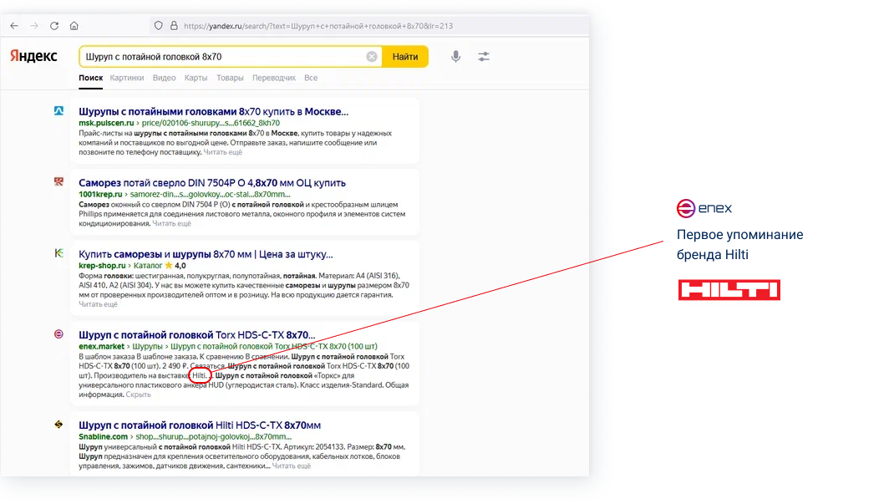Open result Шурупы с потайными головками 8х70 купить
This screenshot has width=889, height=504.
213,112
